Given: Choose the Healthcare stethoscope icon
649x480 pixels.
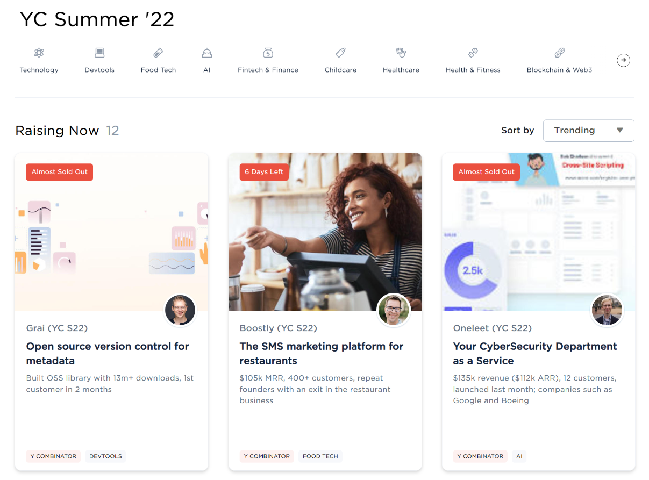Looking at the screenshot, I should click(x=401, y=53).
